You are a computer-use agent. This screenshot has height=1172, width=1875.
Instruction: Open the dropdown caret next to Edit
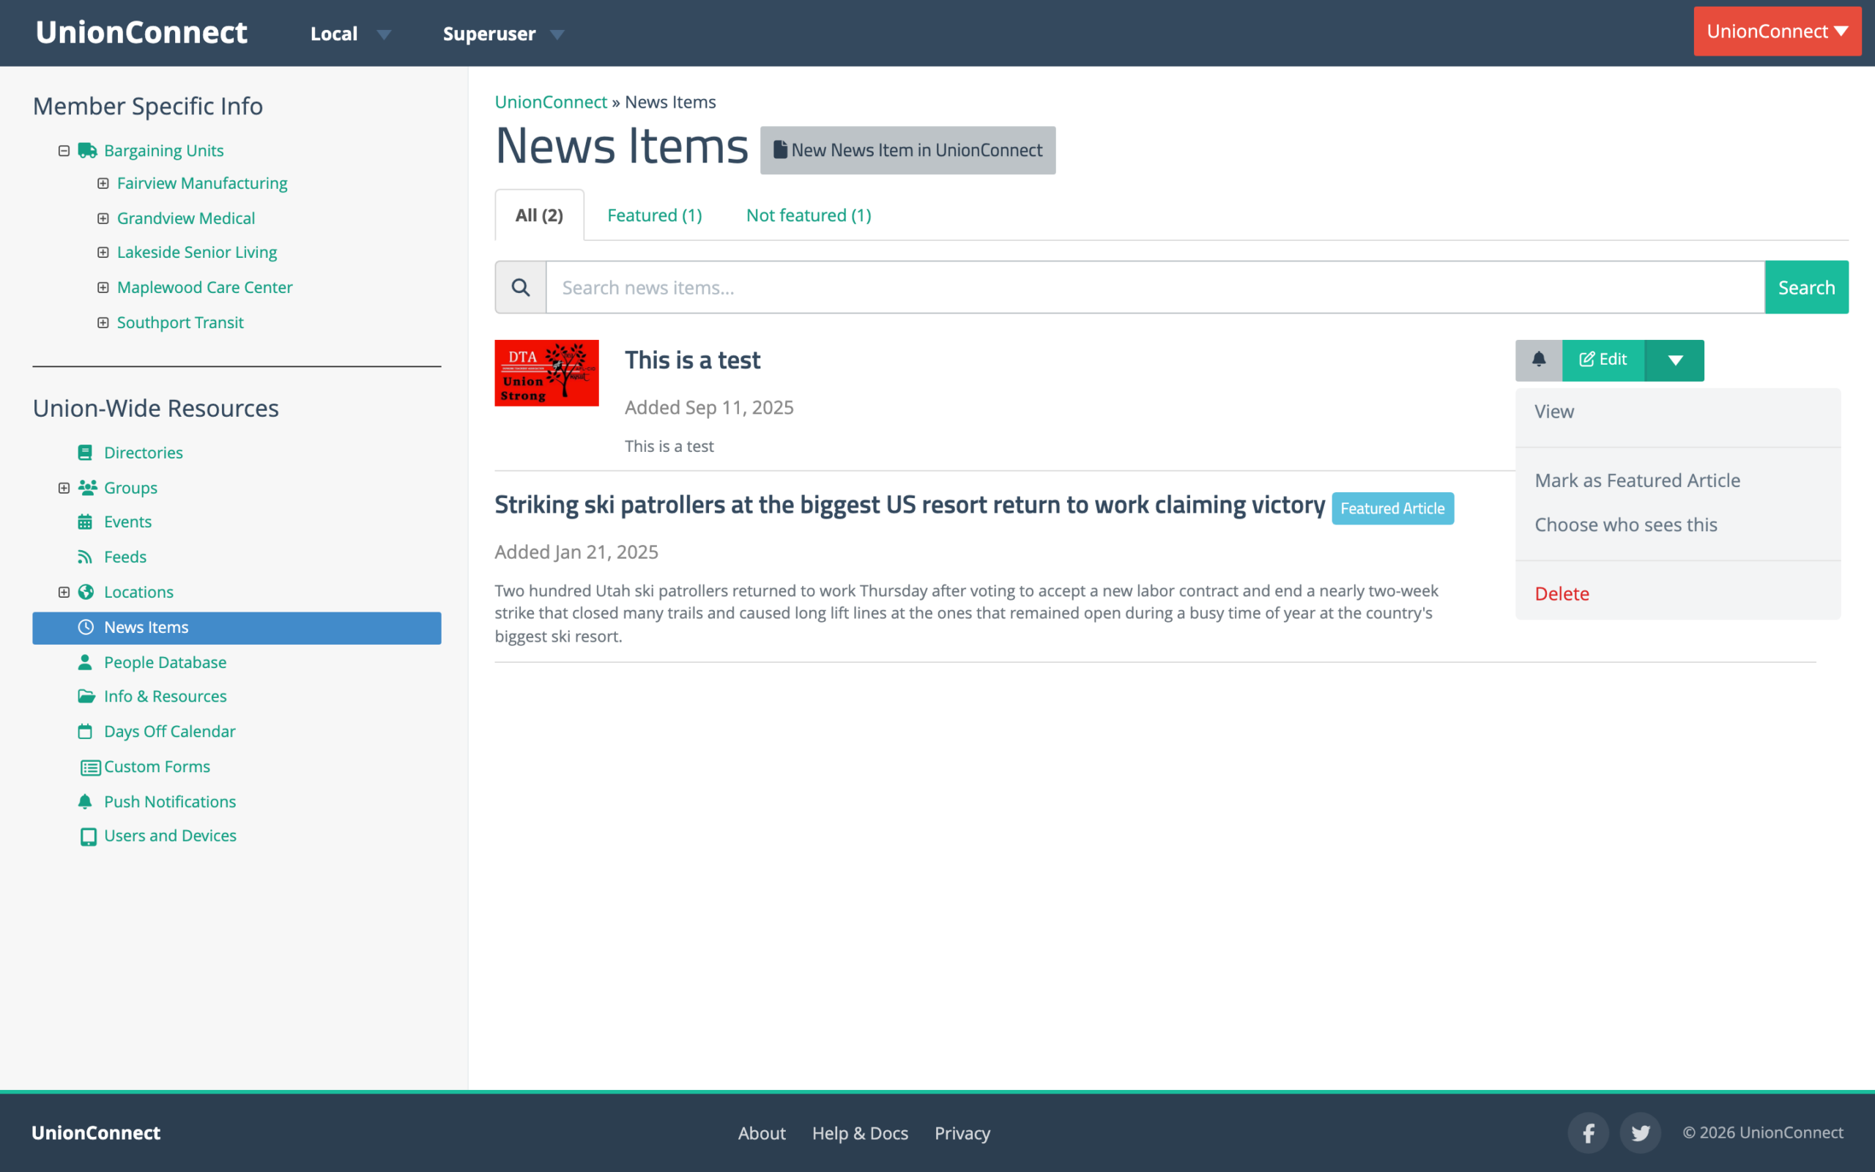coord(1674,360)
